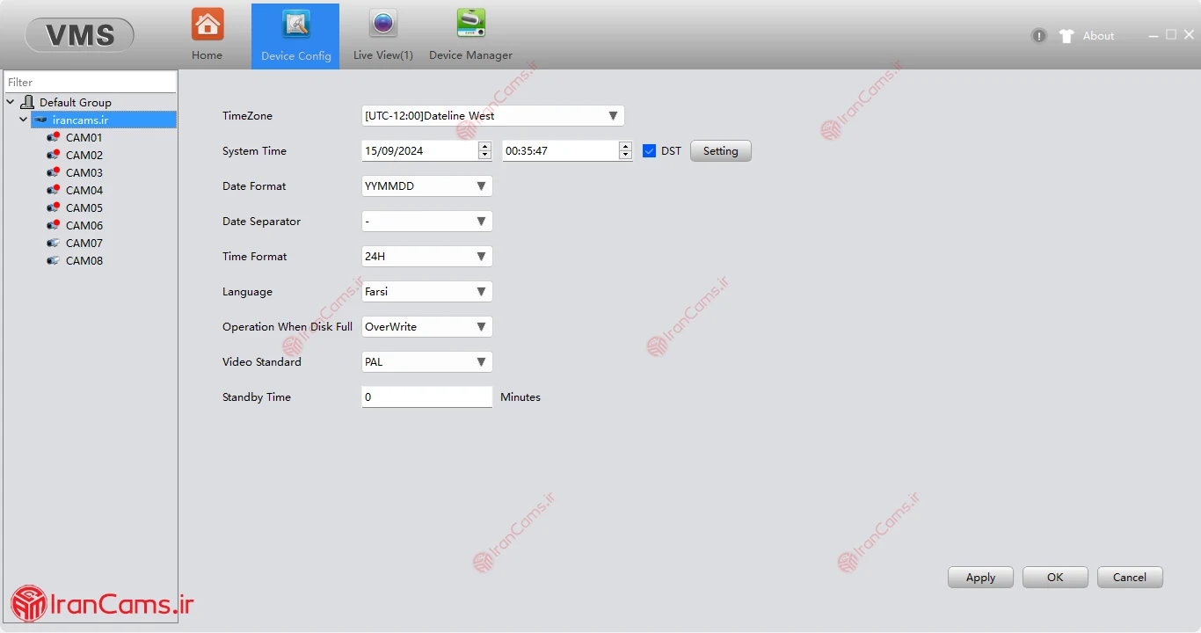Open the Time Format dropdown
This screenshot has width=1201, height=633.
coord(427,257)
